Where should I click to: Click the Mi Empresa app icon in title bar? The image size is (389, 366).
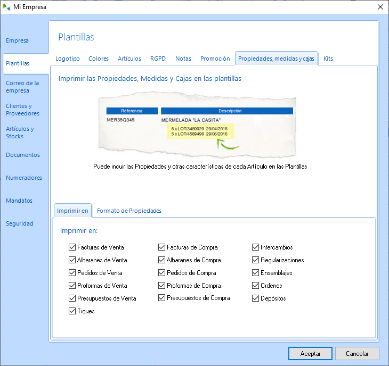(6, 7)
